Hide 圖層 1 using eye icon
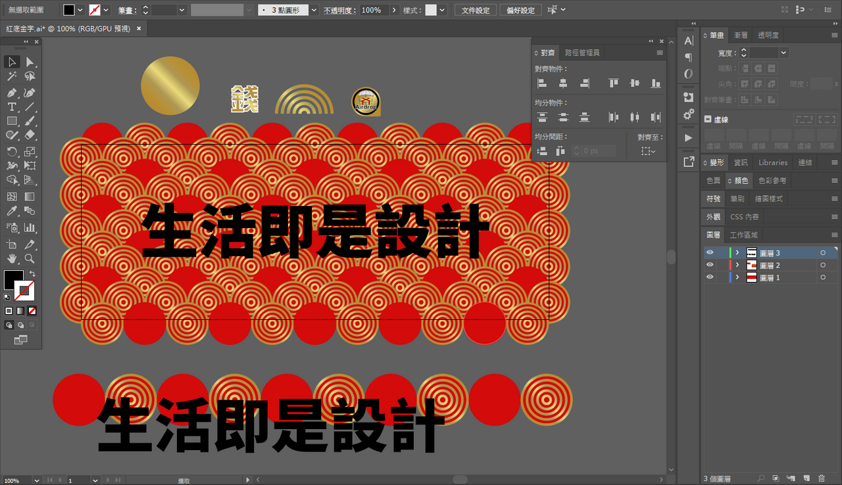Image resolution: width=842 pixels, height=485 pixels. [710, 277]
